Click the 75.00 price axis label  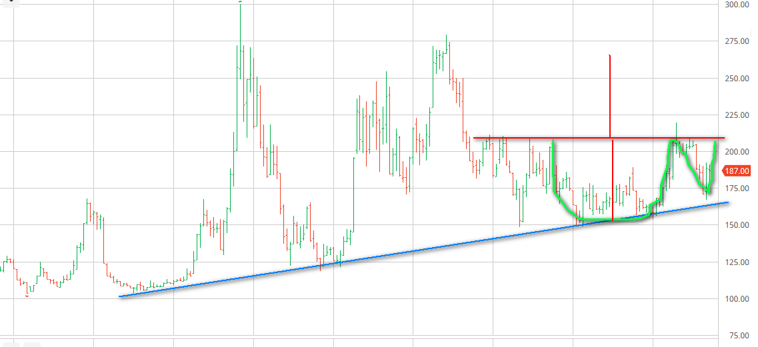coord(739,335)
